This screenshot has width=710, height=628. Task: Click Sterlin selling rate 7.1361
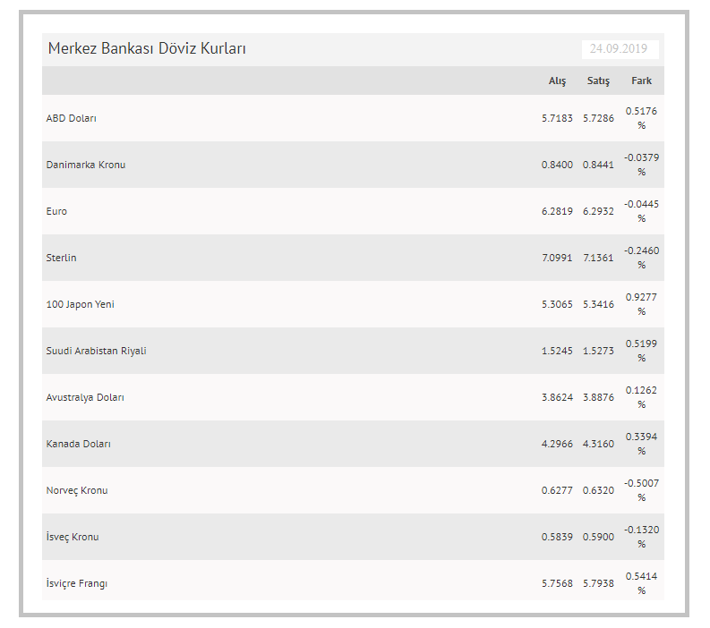[598, 258]
